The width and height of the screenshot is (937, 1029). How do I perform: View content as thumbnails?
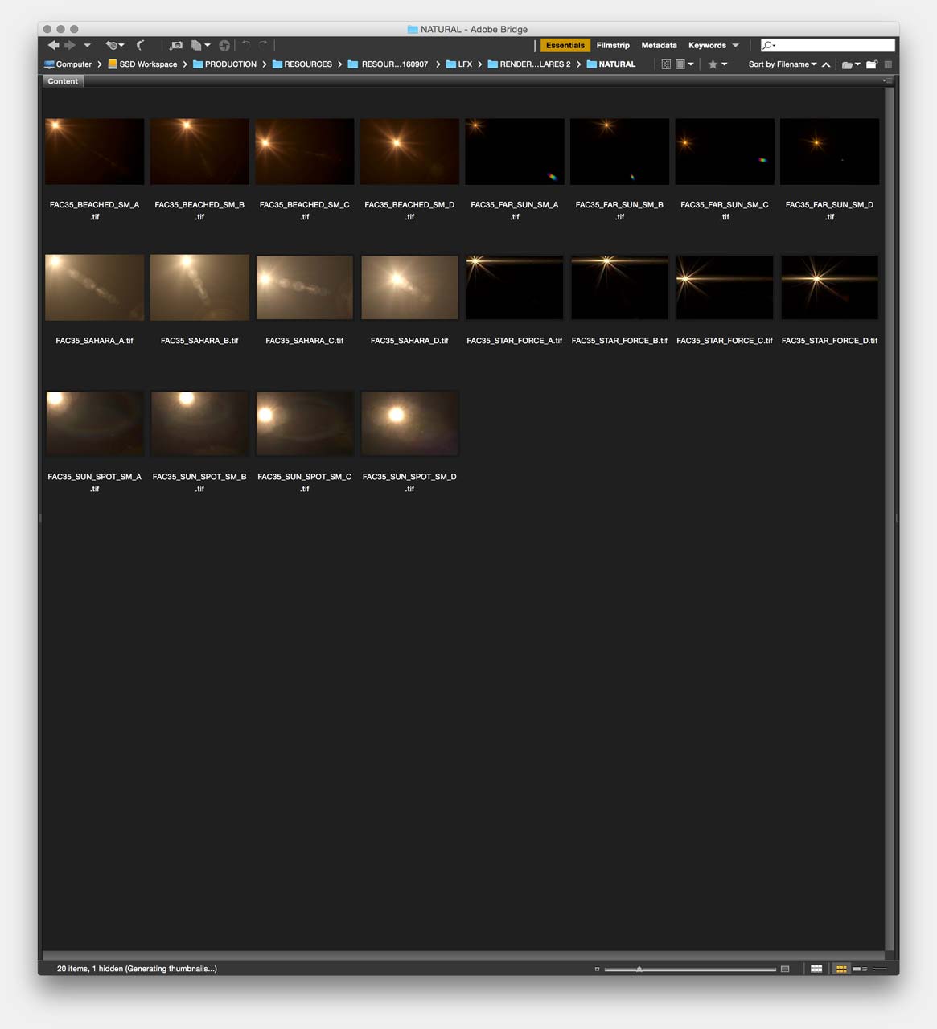pos(841,969)
